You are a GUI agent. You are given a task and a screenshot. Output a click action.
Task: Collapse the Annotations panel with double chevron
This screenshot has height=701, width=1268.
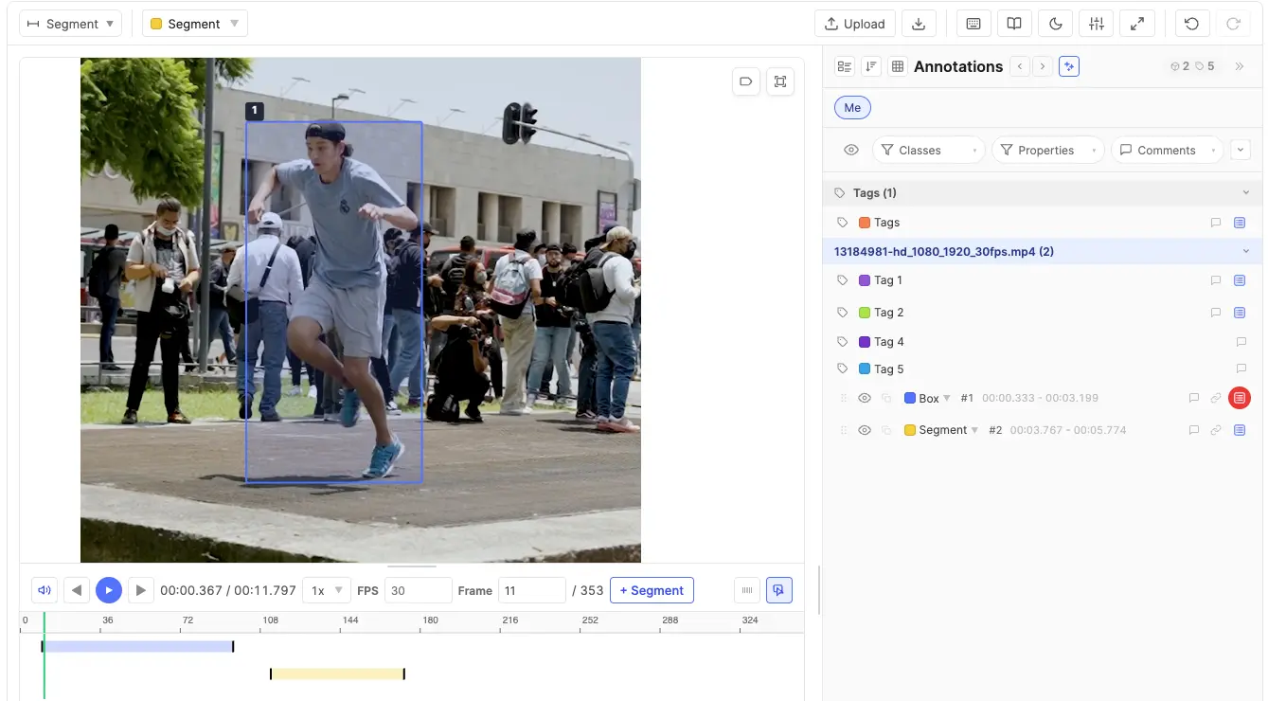1240,66
